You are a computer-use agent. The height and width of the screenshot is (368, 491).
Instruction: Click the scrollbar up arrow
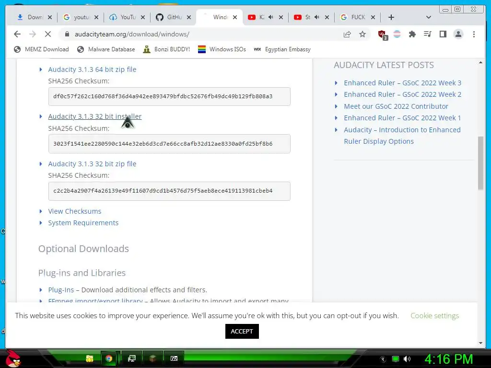(480, 63)
